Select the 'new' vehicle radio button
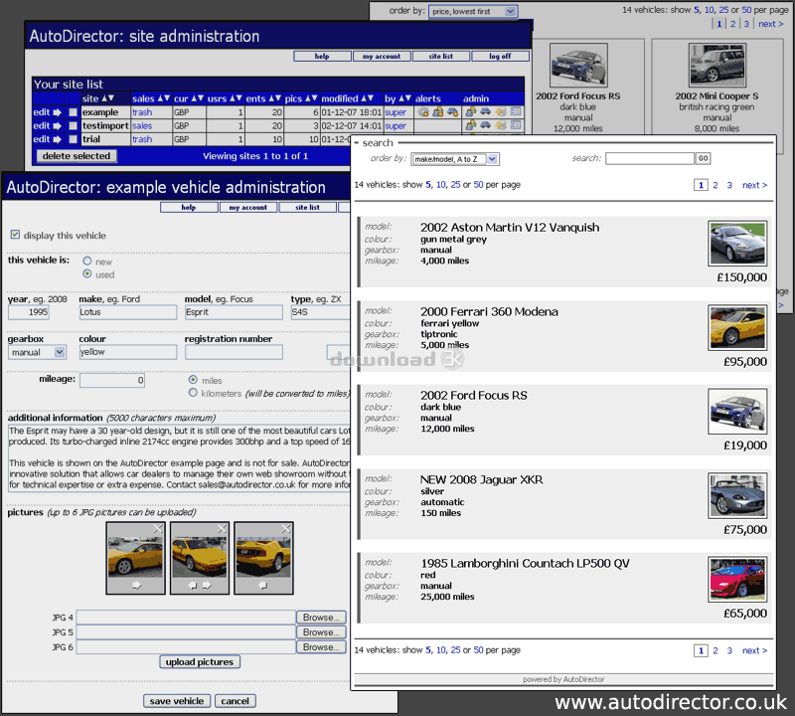This screenshot has width=795, height=716. click(x=87, y=262)
